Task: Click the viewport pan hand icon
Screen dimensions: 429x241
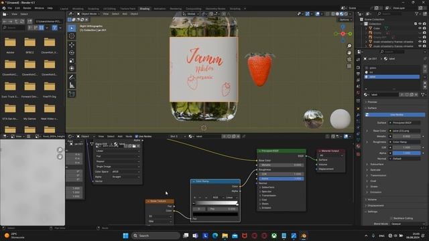Action: tap(349, 53)
